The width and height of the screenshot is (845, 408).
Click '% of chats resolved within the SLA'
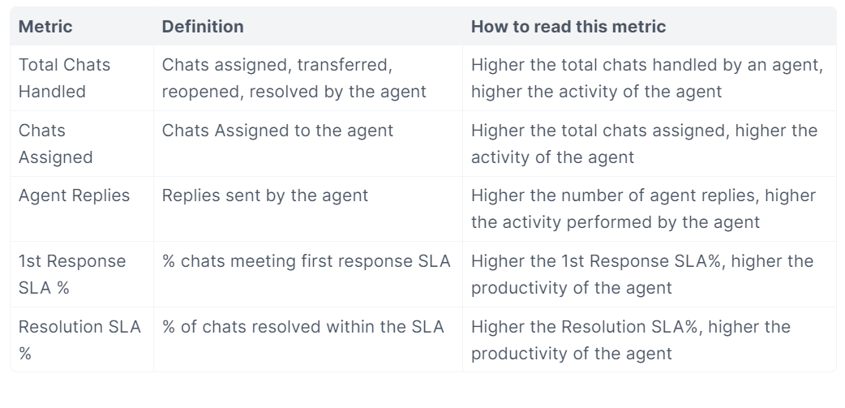(302, 327)
